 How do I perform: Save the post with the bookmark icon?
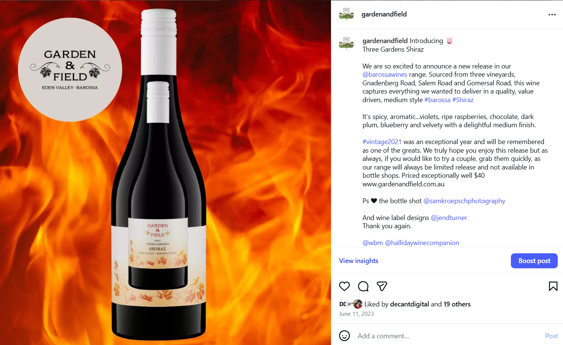pos(553,286)
